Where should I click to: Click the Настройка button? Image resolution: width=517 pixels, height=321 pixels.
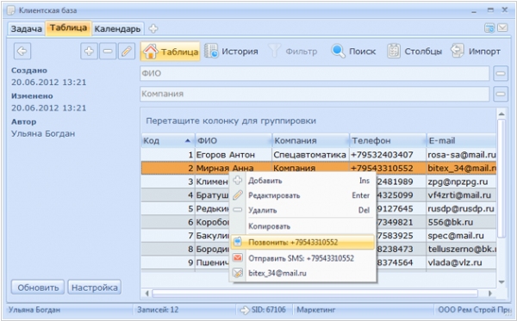point(95,287)
